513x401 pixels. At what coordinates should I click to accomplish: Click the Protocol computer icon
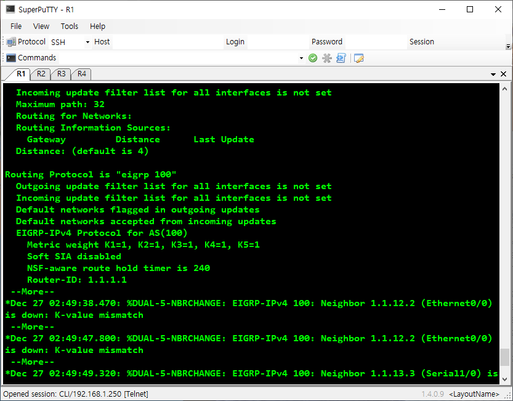11,42
